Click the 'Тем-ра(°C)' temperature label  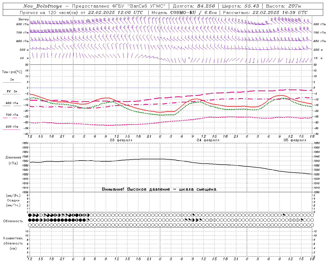click(12, 72)
